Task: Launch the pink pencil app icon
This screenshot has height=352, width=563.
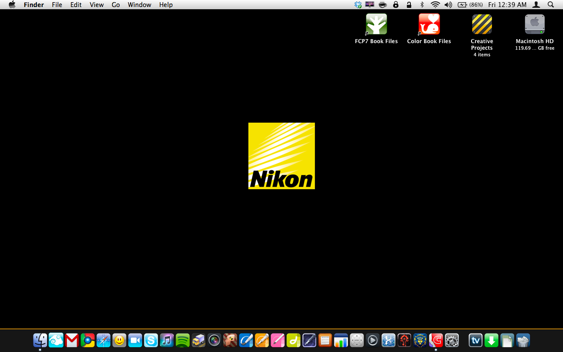Action: click(278, 340)
